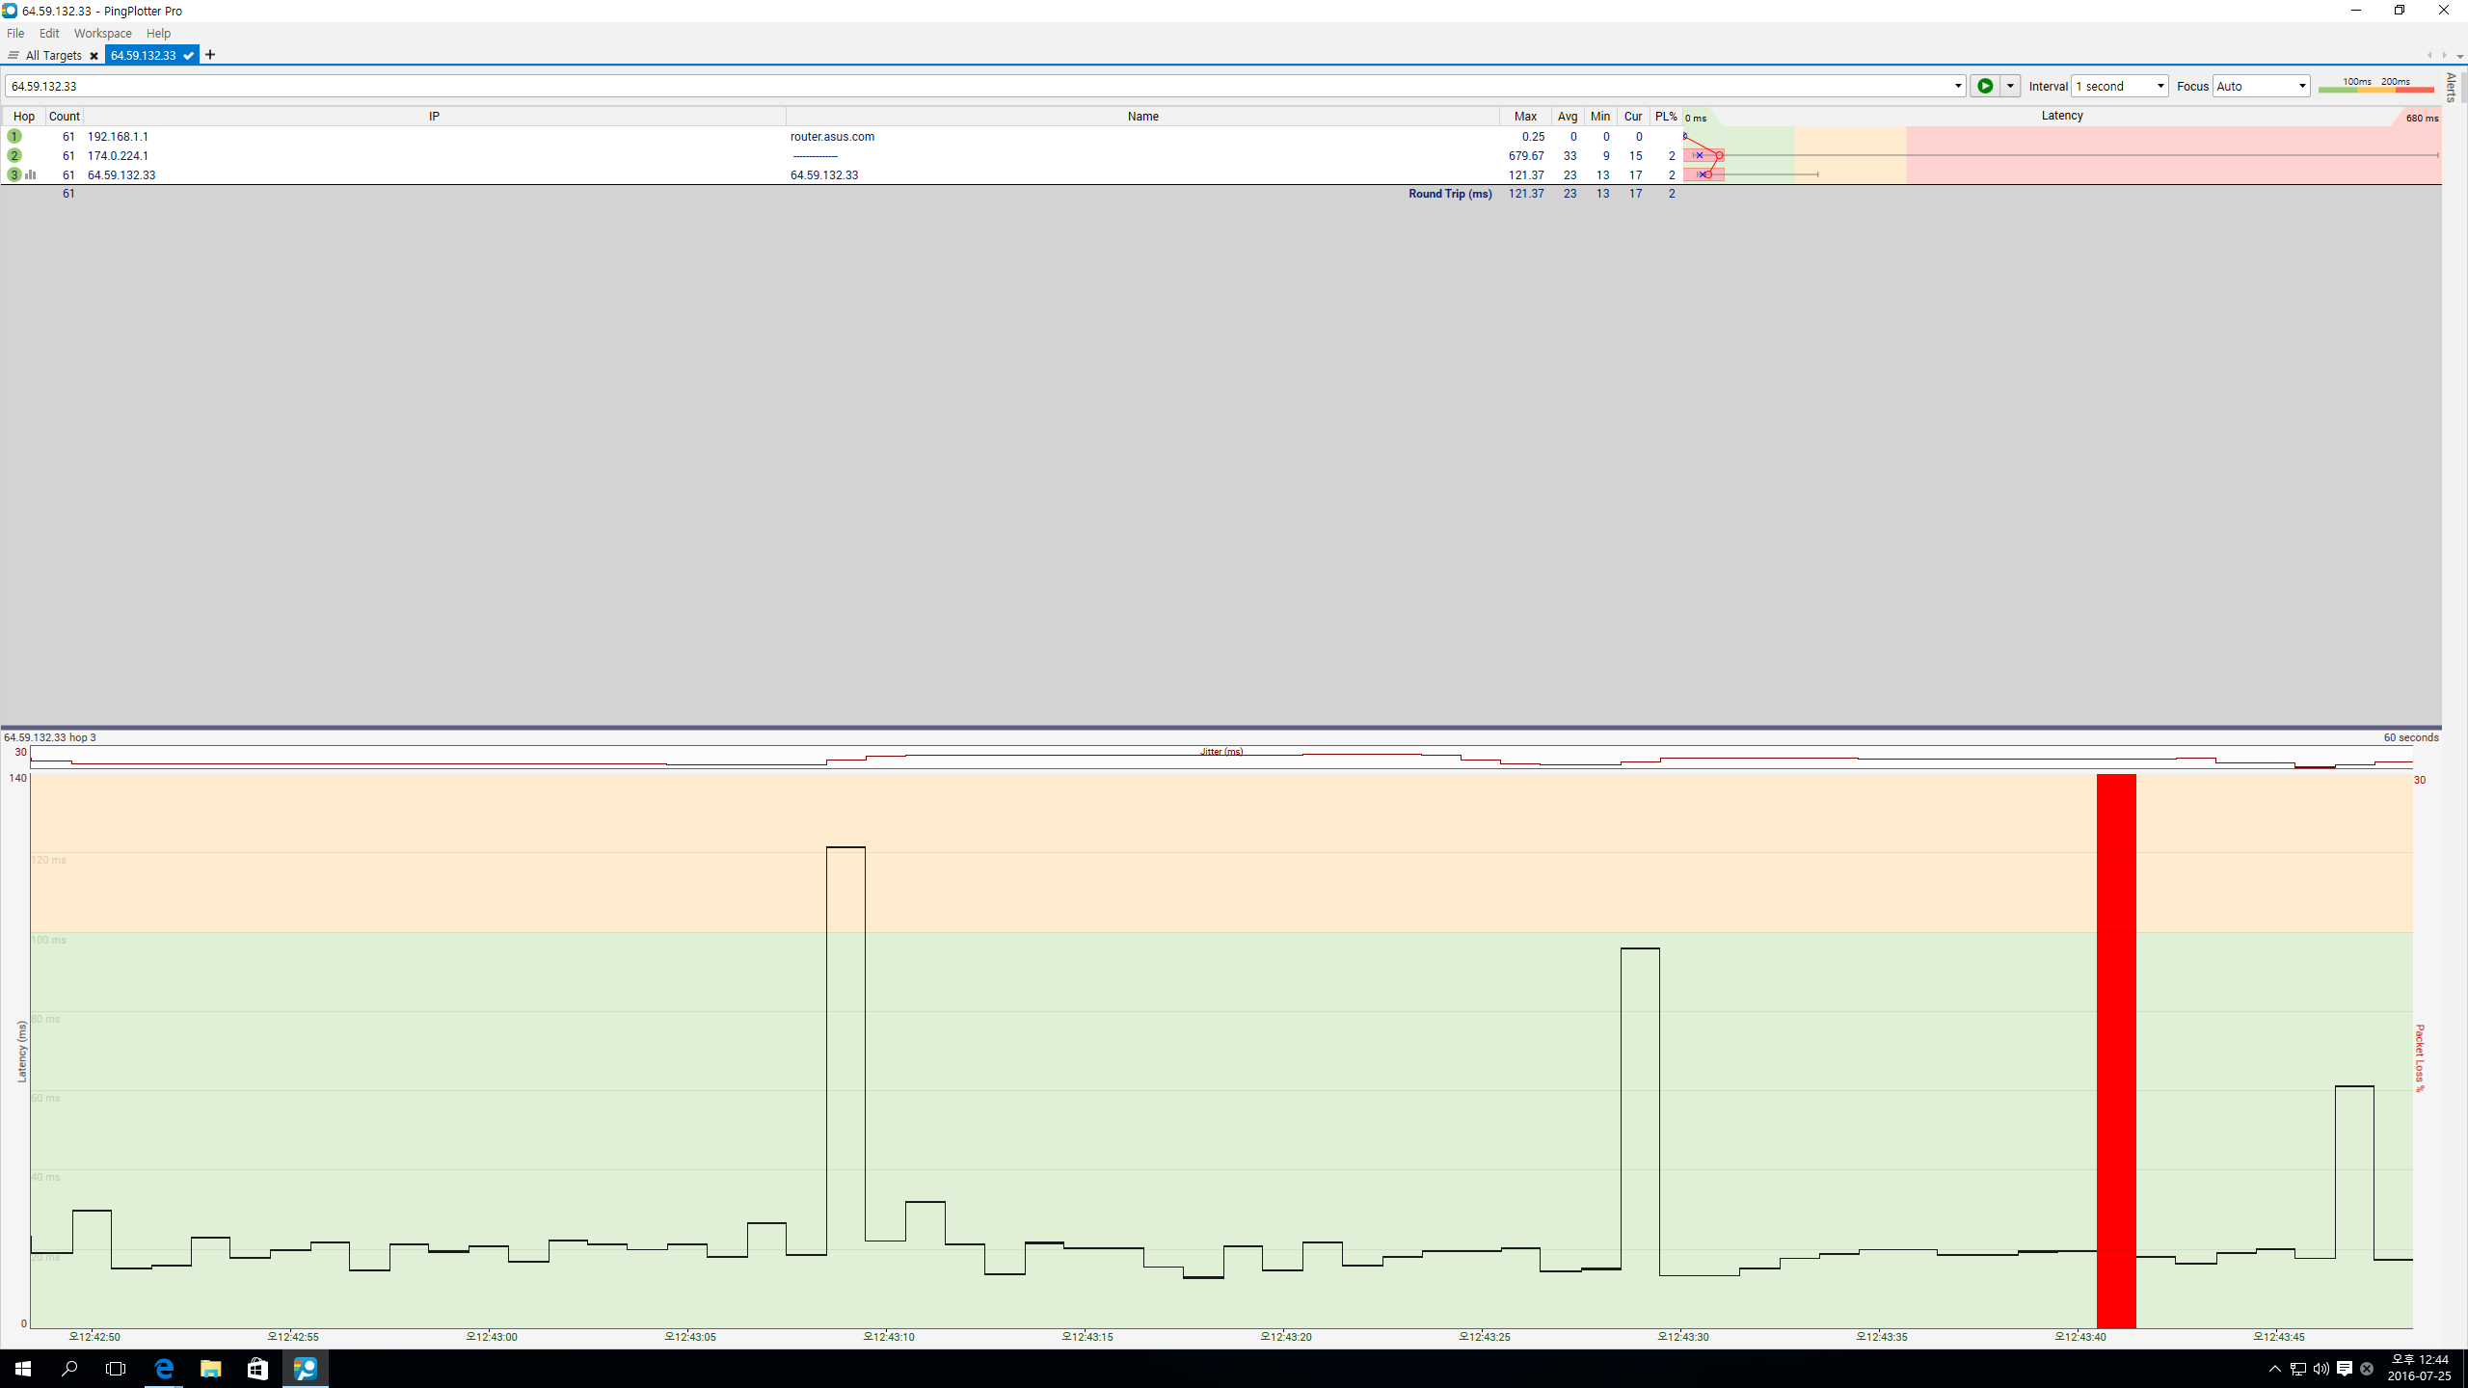This screenshot has width=2468, height=1388.
Task: Open the Focus dropdown showing Auto
Action: pyautogui.click(x=2261, y=86)
